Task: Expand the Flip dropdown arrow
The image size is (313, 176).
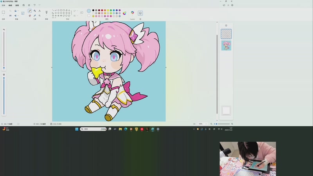Action: pyautogui.click(x=18, y=16)
